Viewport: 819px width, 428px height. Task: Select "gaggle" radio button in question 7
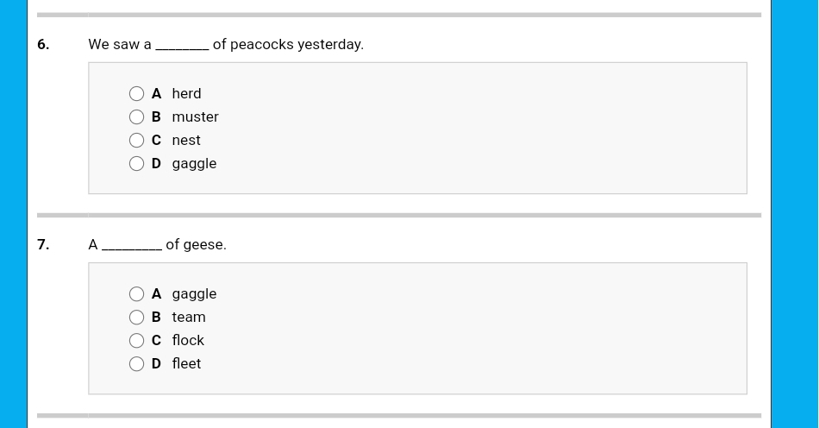(x=136, y=294)
